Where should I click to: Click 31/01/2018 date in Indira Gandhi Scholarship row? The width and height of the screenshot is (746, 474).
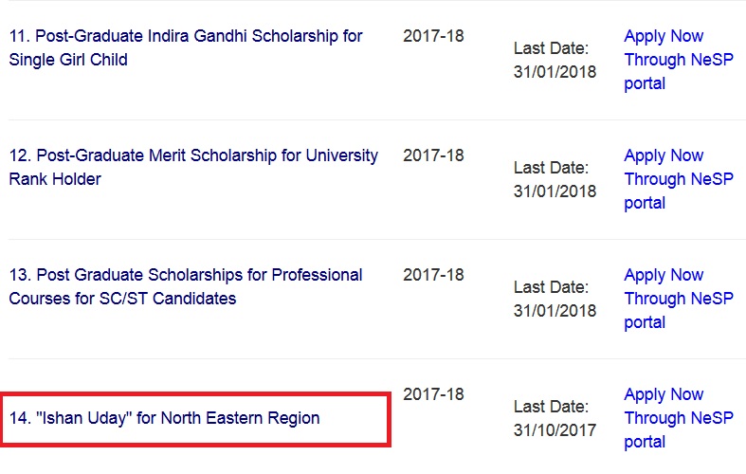pos(555,72)
